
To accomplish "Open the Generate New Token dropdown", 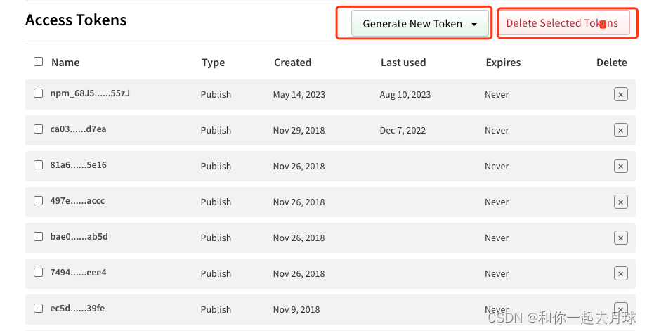I will 419,24.
